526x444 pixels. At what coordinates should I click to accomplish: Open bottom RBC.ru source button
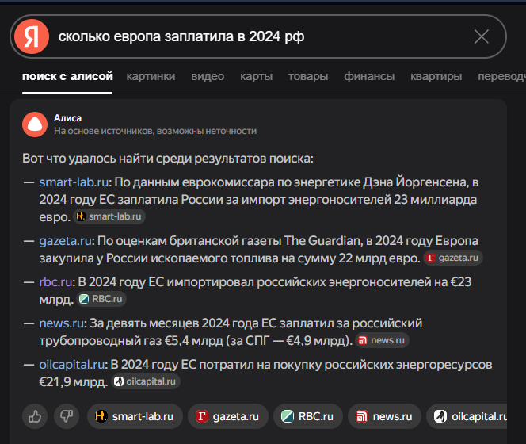coord(308,416)
